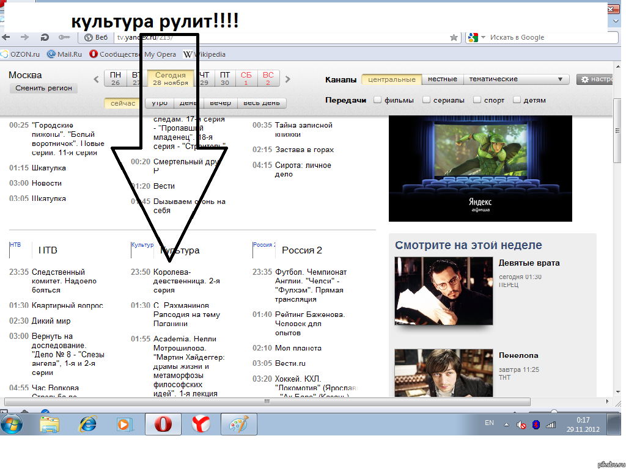
Task: Select the центральные channels tab
Action: [x=392, y=79]
